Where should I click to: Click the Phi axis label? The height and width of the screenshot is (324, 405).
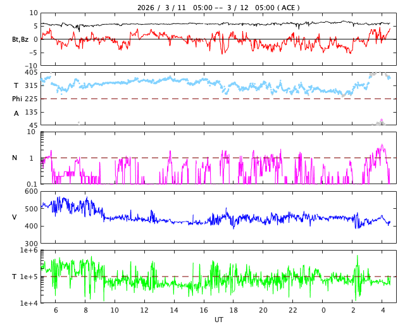[x=16, y=99]
